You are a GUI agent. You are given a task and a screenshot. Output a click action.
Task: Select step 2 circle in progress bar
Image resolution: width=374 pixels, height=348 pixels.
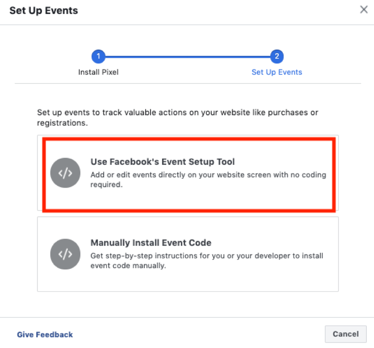(277, 56)
